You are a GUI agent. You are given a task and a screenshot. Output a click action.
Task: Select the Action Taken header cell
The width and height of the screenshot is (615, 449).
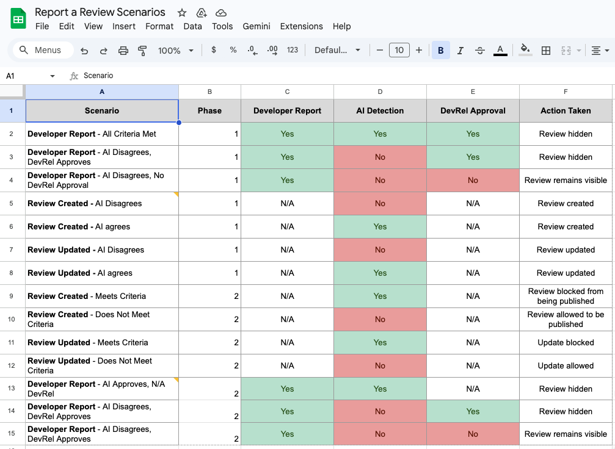[566, 111]
